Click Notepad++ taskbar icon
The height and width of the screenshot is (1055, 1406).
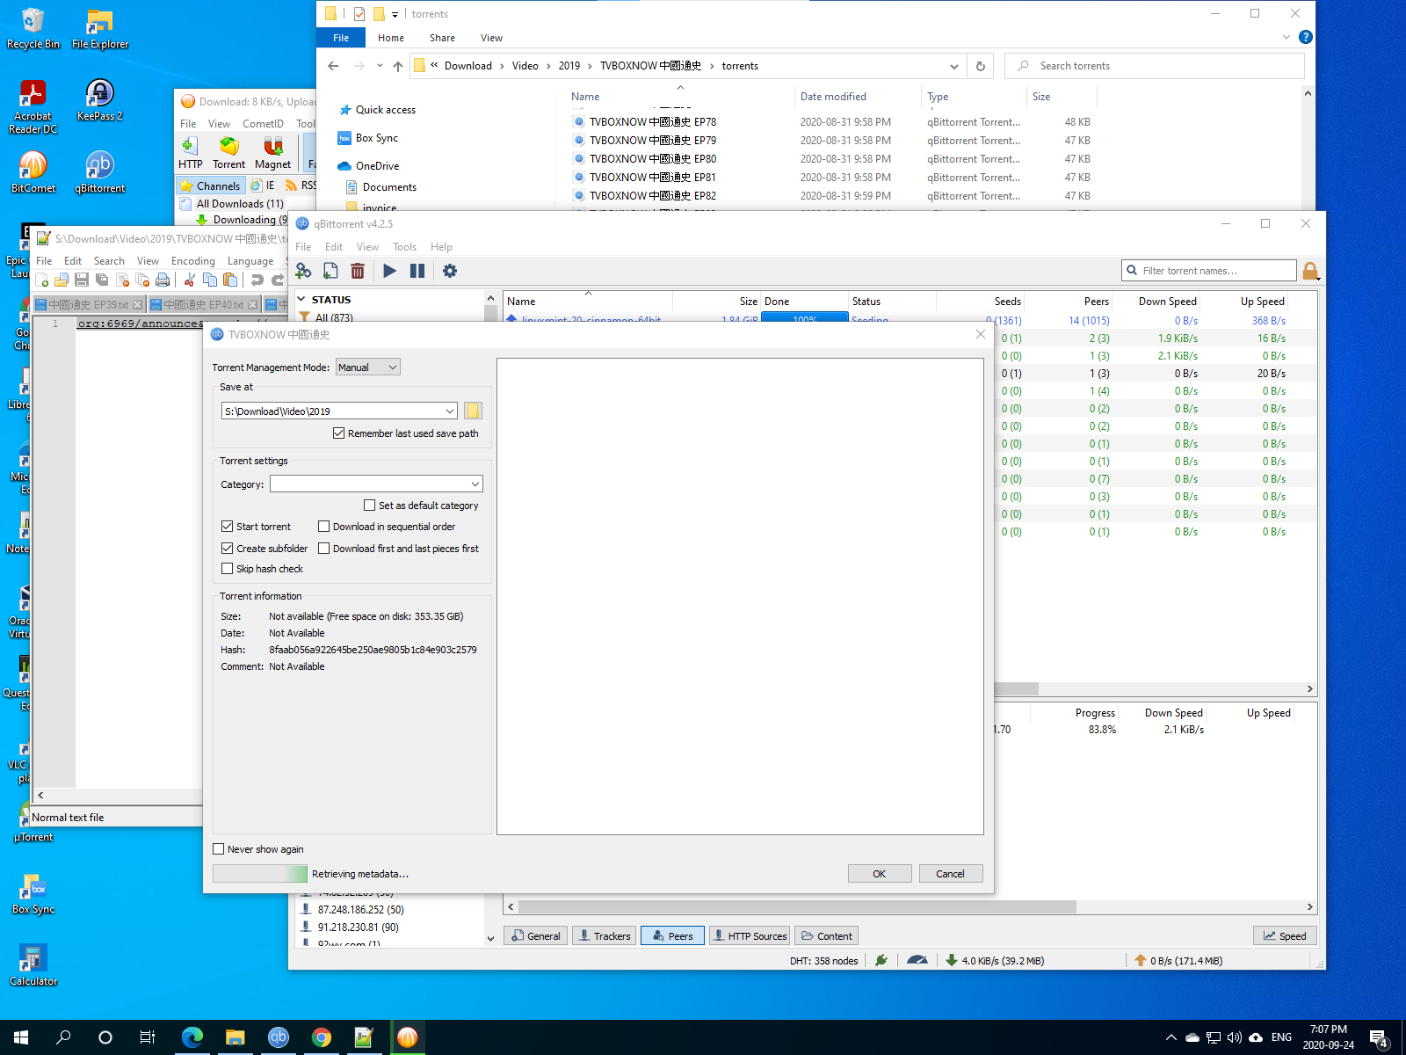point(364,1037)
